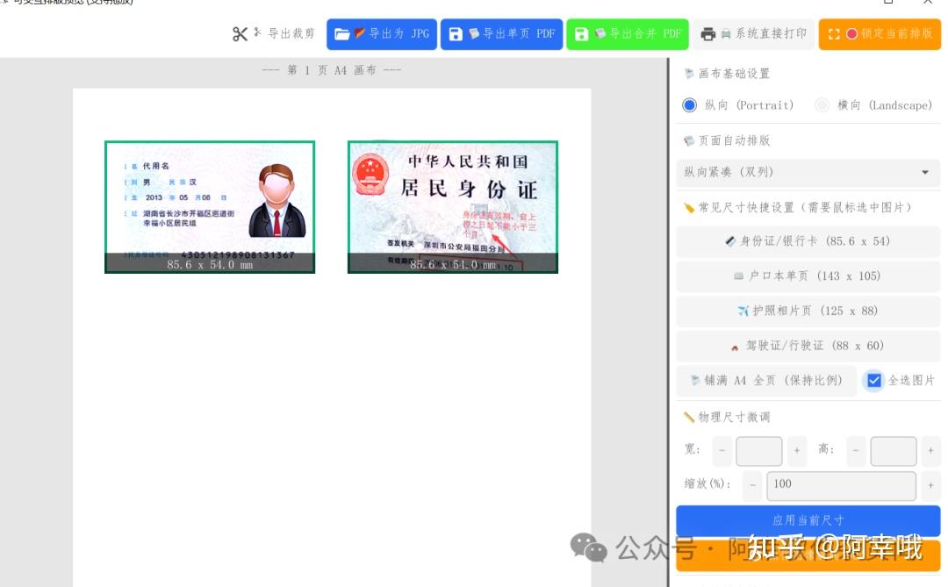Viewport: 948px width, 587px height.
Task: Export merged file with 导出合并 PDF
Action: pos(627,34)
